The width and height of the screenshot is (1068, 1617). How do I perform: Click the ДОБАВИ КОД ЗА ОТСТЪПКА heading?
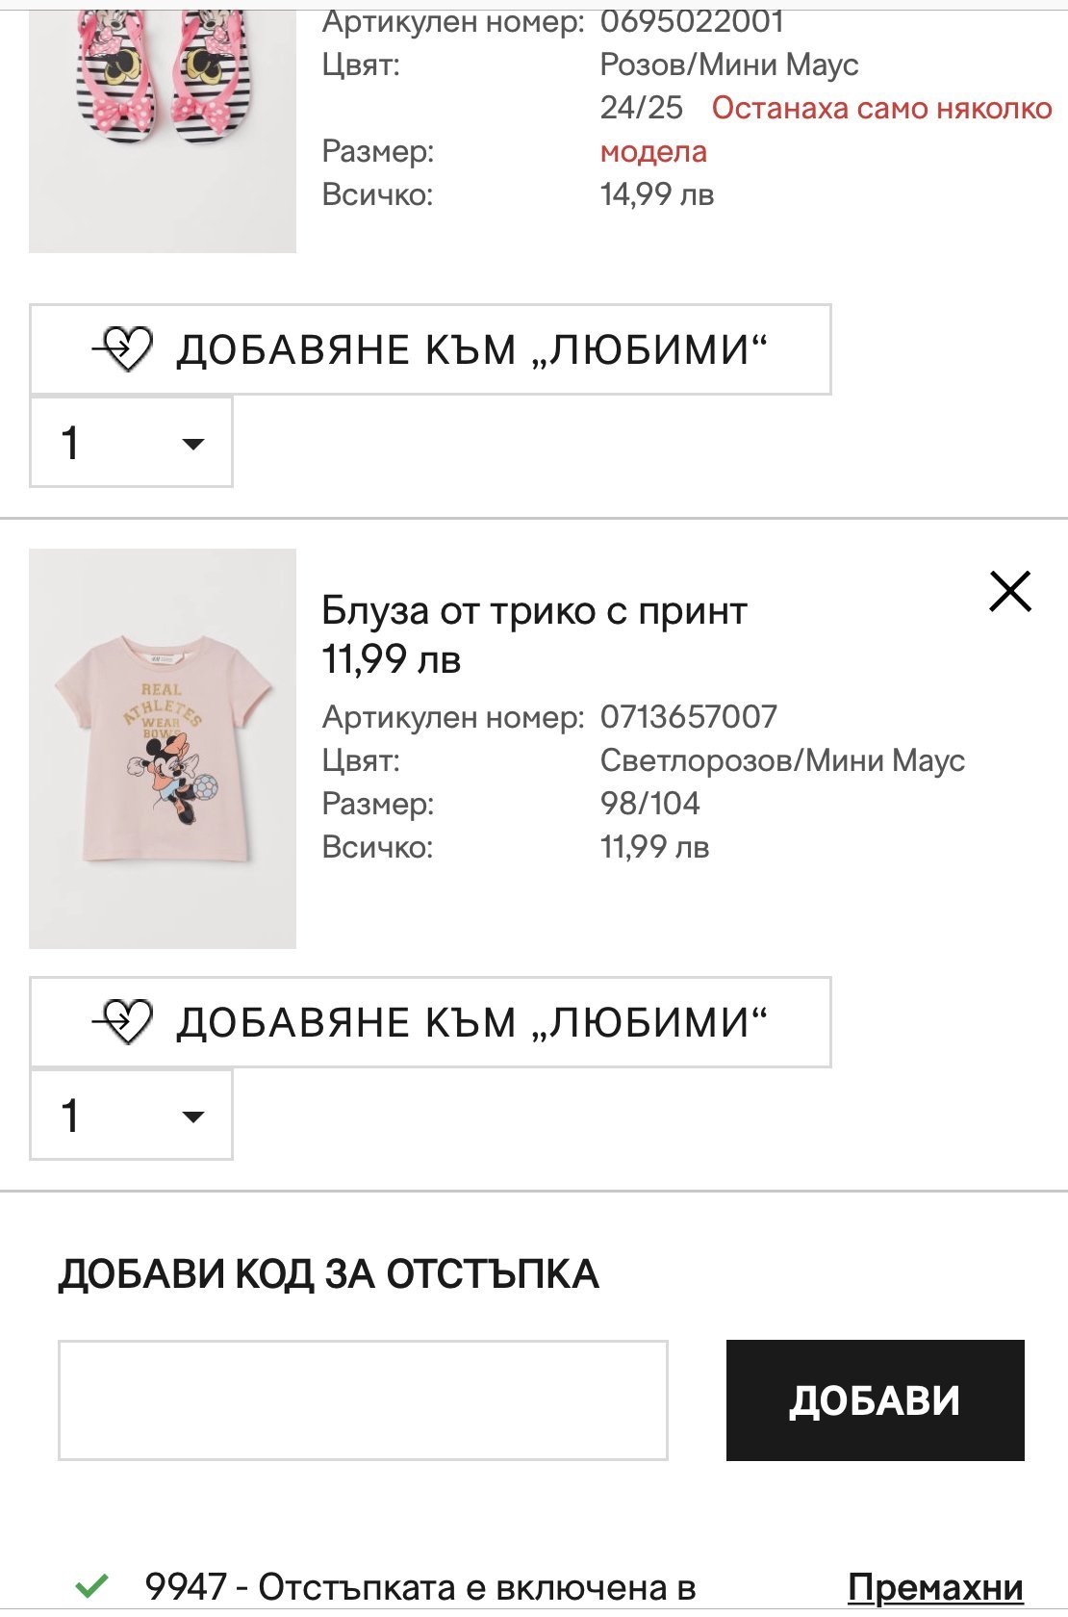pos(328,1274)
